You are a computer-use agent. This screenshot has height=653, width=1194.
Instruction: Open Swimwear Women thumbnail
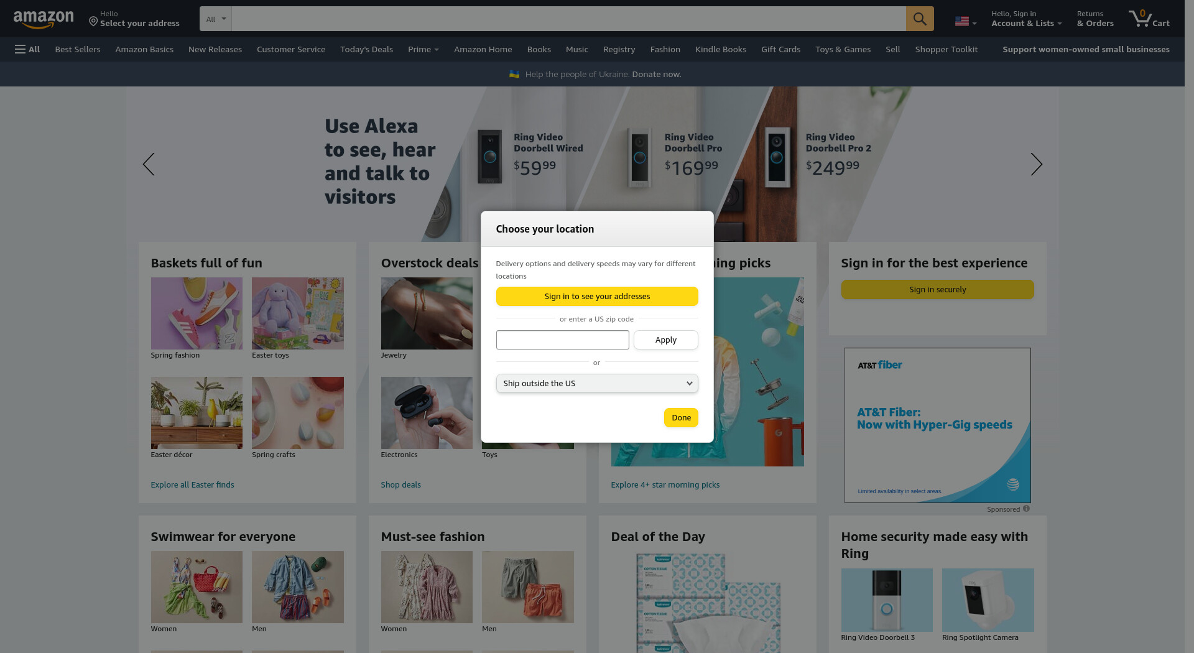[x=197, y=587]
